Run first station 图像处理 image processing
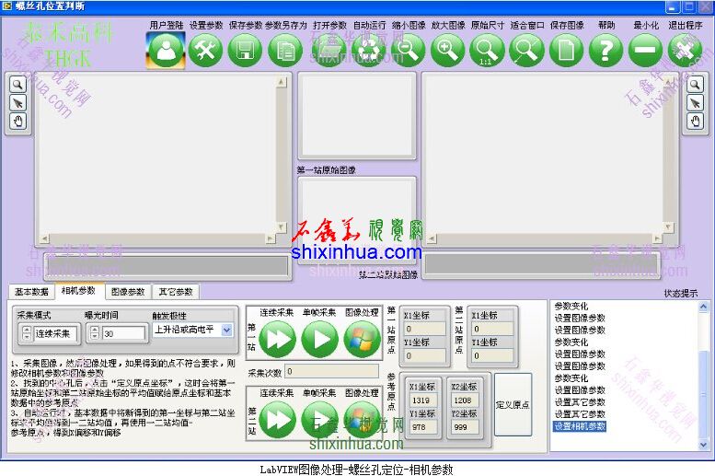Viewport: 715px width, 476px height. coord(362,340)
